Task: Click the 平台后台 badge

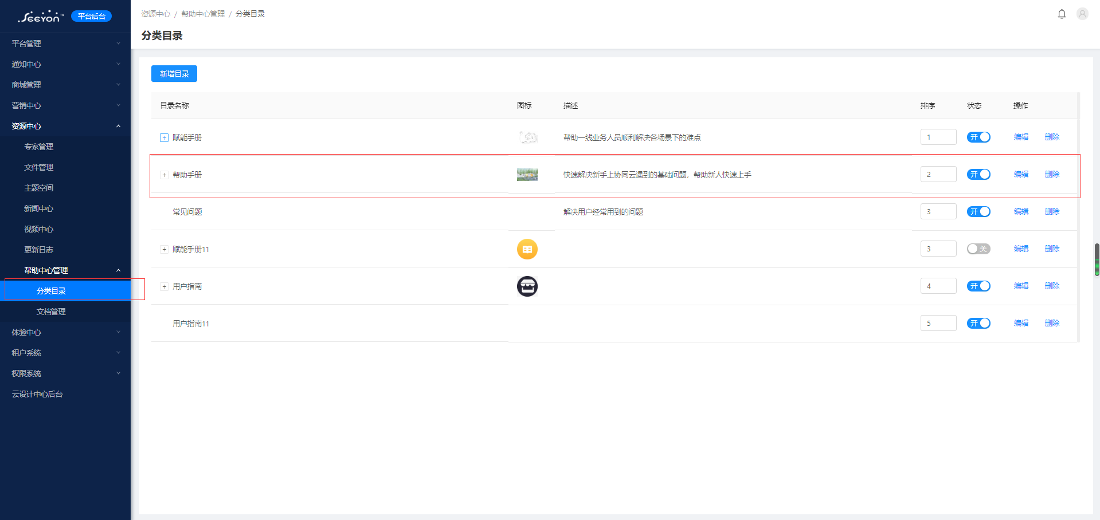Action: (91, 16)
